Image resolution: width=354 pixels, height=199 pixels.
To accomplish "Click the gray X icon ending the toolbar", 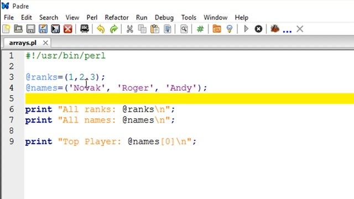I will pos(300,29).
